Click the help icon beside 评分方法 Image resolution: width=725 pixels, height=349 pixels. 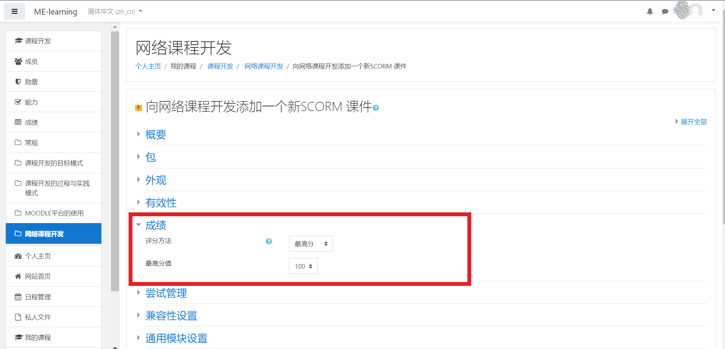tap(269, 241)
